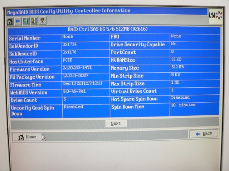Click the FRU label
229x171 pixels.
pos(115,37)
